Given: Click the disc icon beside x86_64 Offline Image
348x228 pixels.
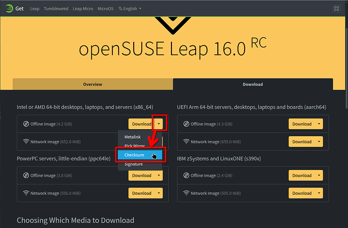Looking at the screenshot, I should click(x=26, y=124).
